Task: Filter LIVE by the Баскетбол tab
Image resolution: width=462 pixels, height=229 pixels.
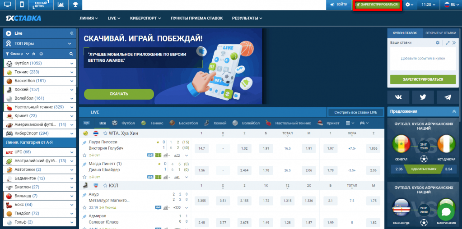Action: pyautogui.click(x=184, y=123)
